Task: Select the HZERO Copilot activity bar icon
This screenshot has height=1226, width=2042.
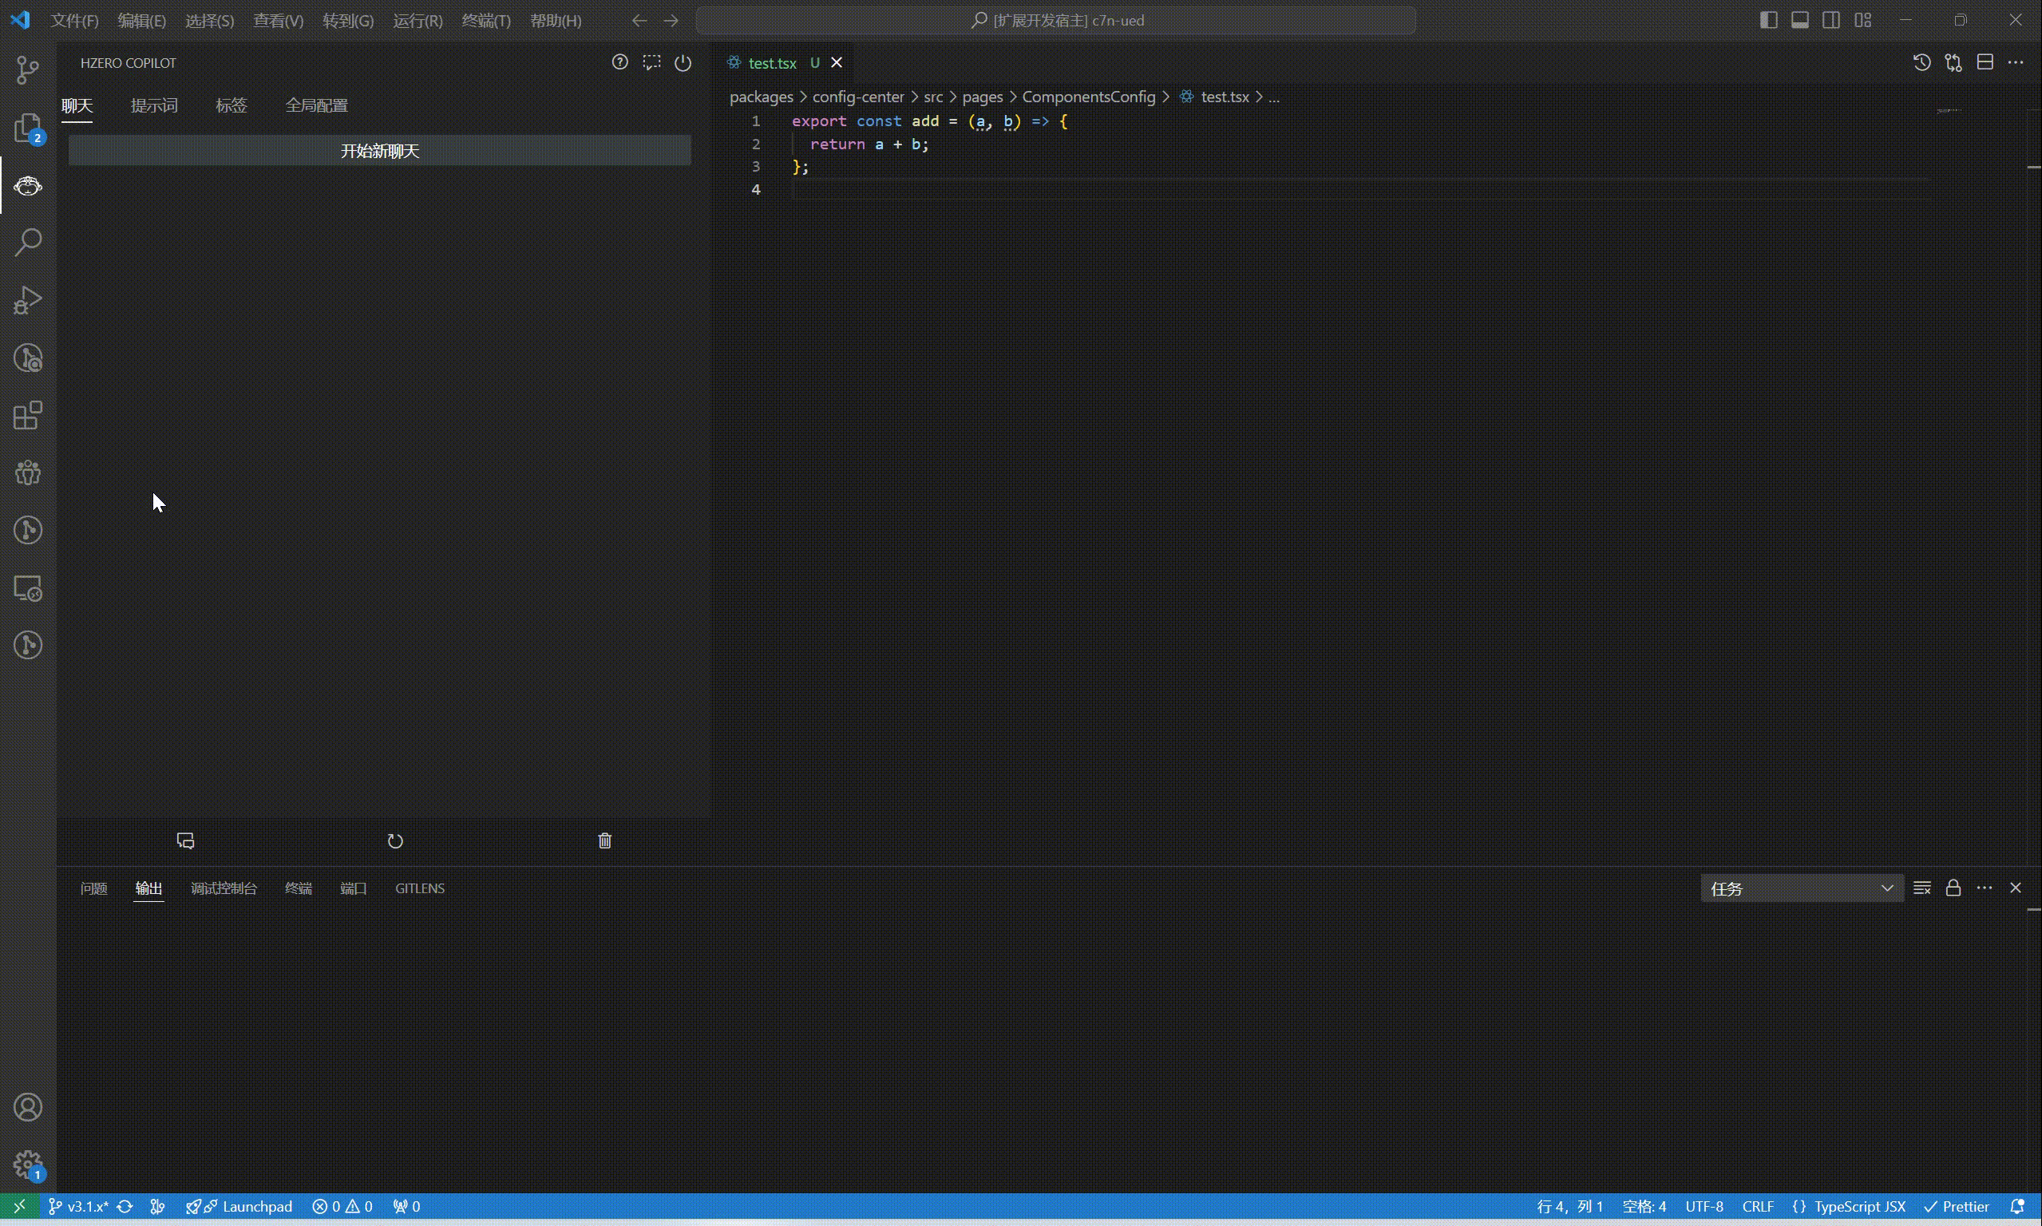Action: tap(28, 186)
